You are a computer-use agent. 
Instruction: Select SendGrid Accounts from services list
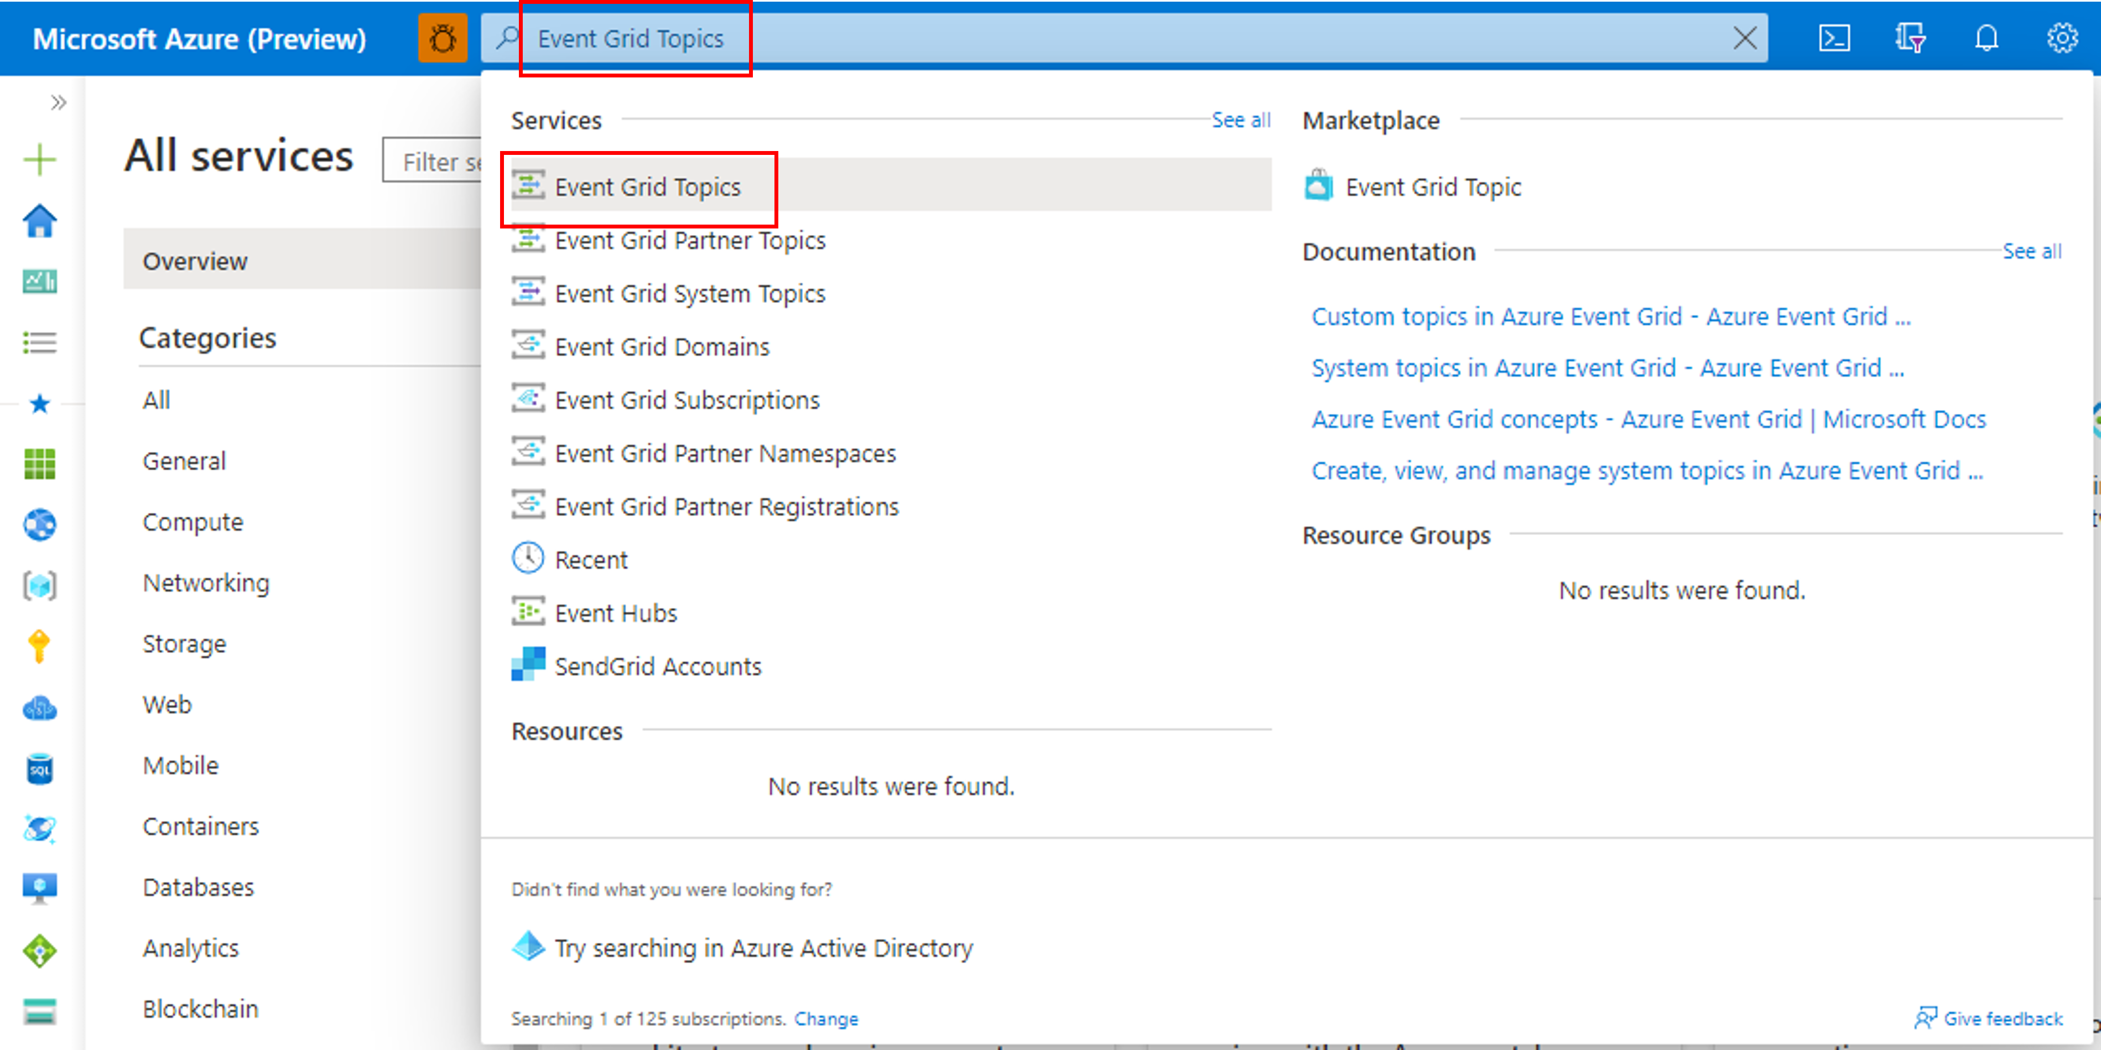click(x=658, y=666)
